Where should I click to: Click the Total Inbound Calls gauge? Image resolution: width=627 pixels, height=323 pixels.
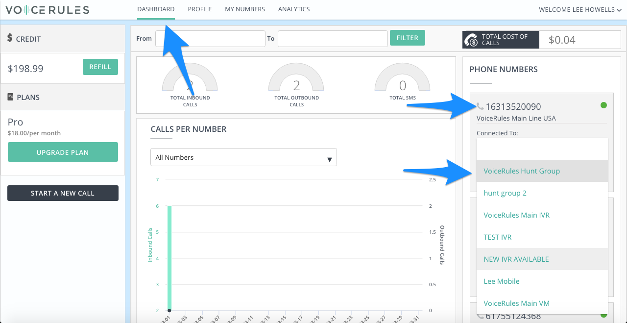click(x=190, y=78)
